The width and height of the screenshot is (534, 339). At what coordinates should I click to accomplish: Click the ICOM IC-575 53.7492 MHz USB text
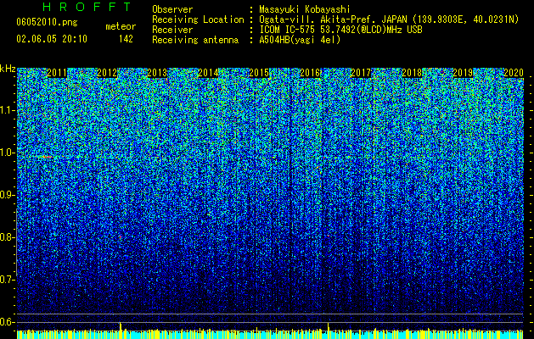[340, 30]
